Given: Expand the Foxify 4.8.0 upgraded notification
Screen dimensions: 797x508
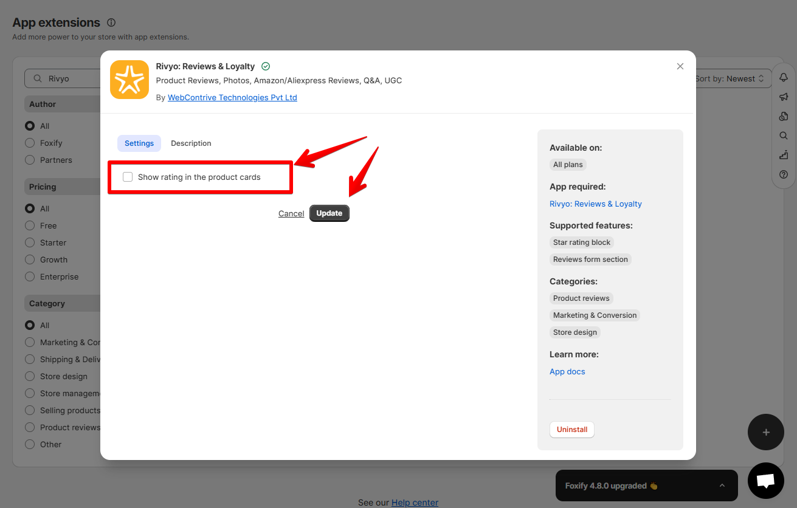Looking at the screenshot, I should pyautogui.click(x=722, y=486).
